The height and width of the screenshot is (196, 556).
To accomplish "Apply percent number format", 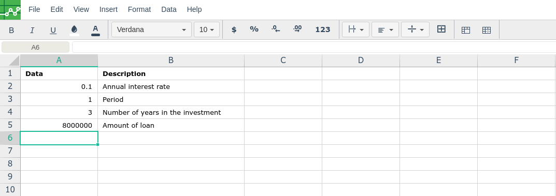I will click(254, 29).
